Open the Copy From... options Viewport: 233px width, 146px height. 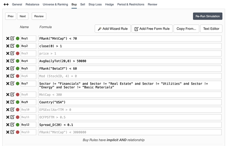click(x=186, y=29)
